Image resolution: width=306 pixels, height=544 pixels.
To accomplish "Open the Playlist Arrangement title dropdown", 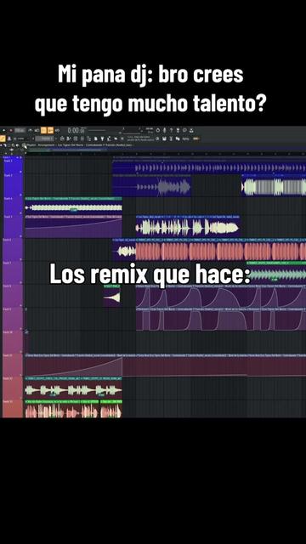I will click(x=80, y=144).
